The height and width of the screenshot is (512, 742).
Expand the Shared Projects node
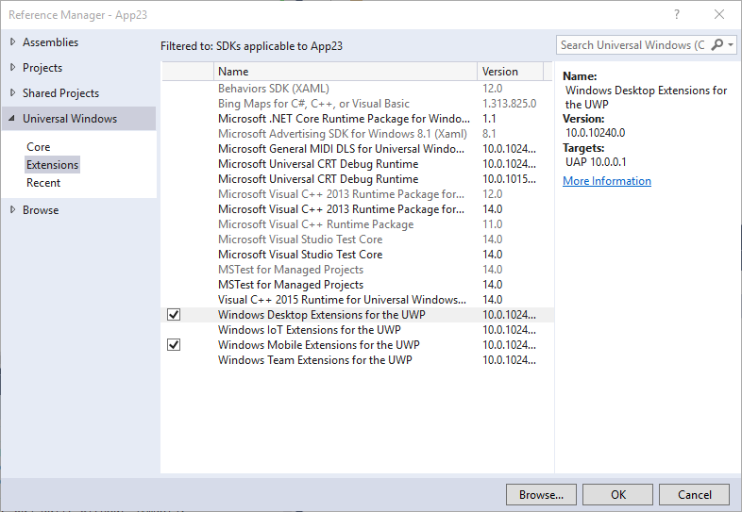pyautogui.click(x=13, y=93)
